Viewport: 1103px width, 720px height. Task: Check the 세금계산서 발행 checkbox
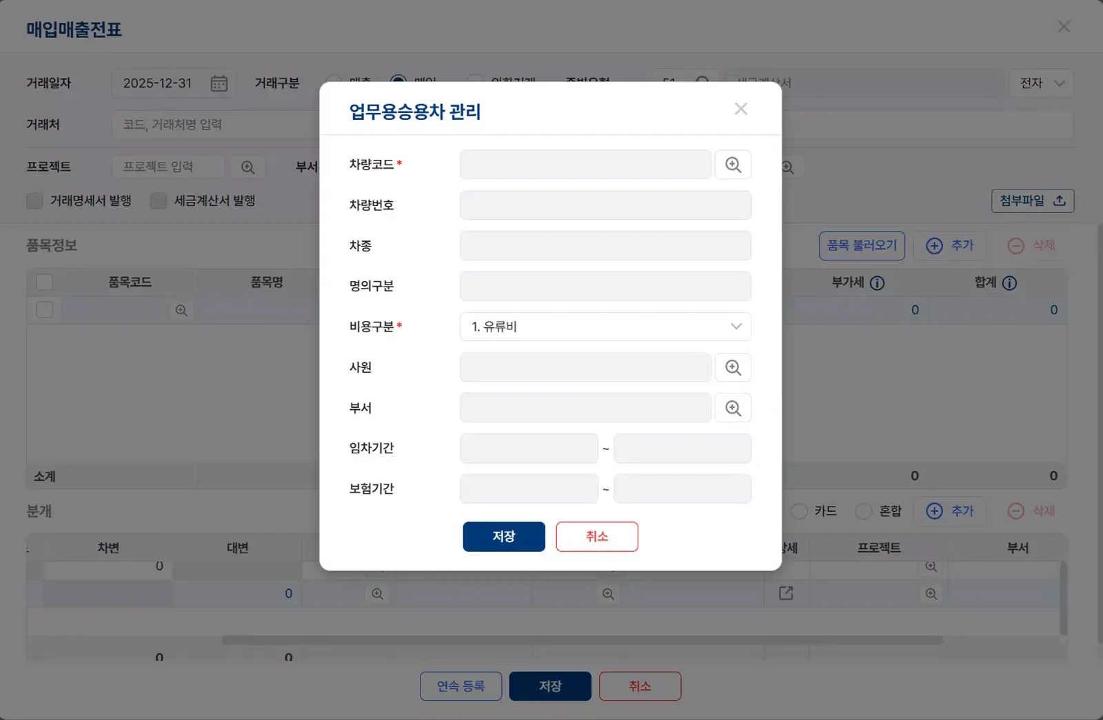[159, 200]
